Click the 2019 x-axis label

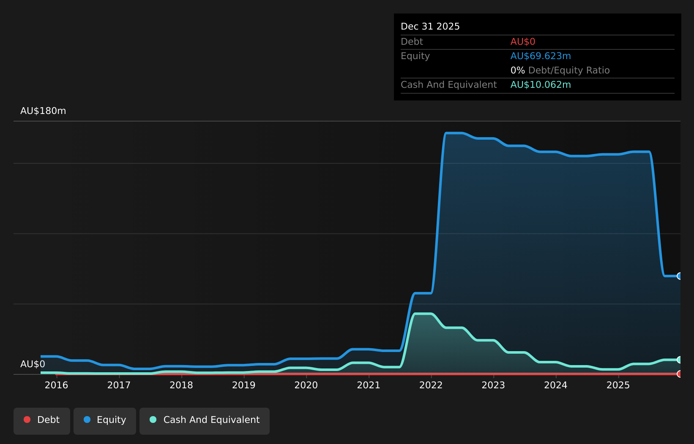click(244, 385)
